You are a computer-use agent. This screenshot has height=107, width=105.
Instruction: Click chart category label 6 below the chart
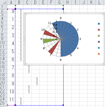pos(61,60)
